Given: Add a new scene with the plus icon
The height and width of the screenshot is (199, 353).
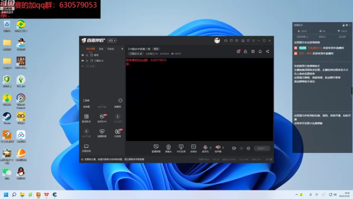Looking at the screenshot, I should tap(122, 49).
